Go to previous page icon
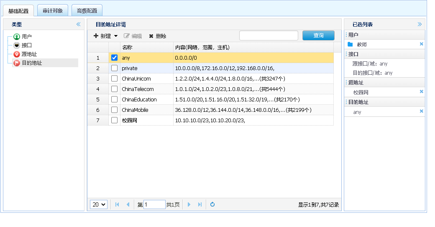Screen dimensions: 435x227 pos(128,204)
